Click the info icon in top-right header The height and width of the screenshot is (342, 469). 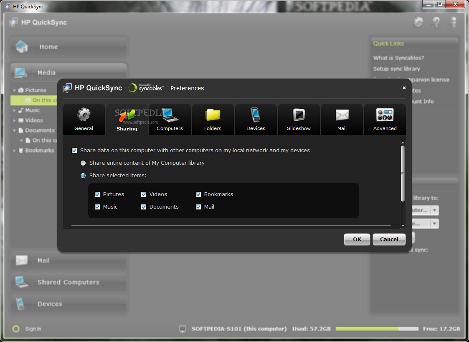click(454, 22)
